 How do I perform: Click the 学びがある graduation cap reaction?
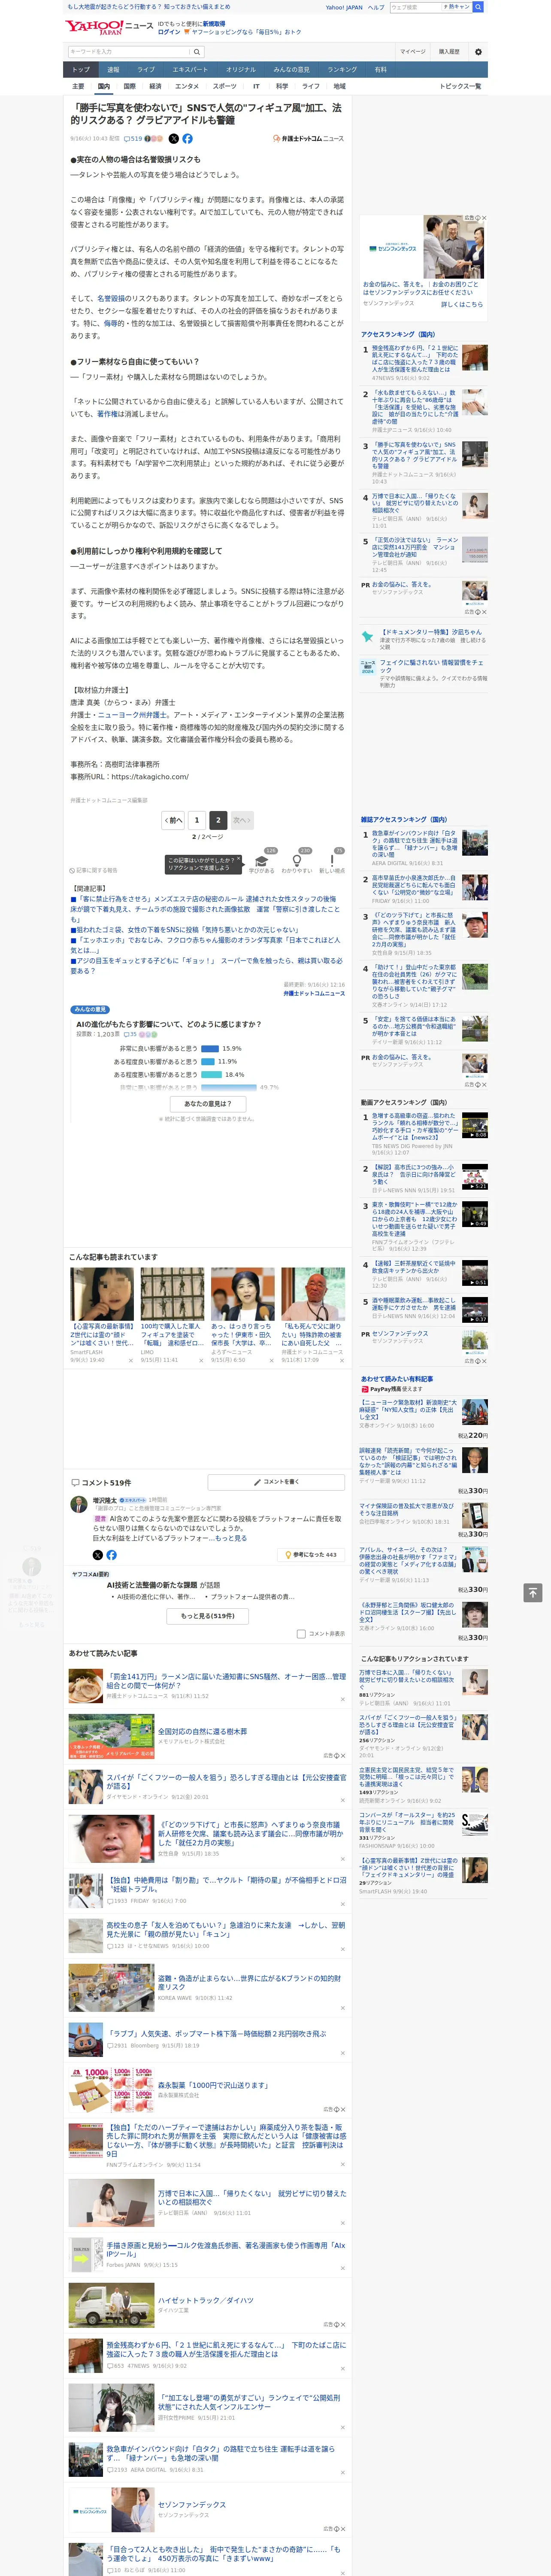[262, 861]
